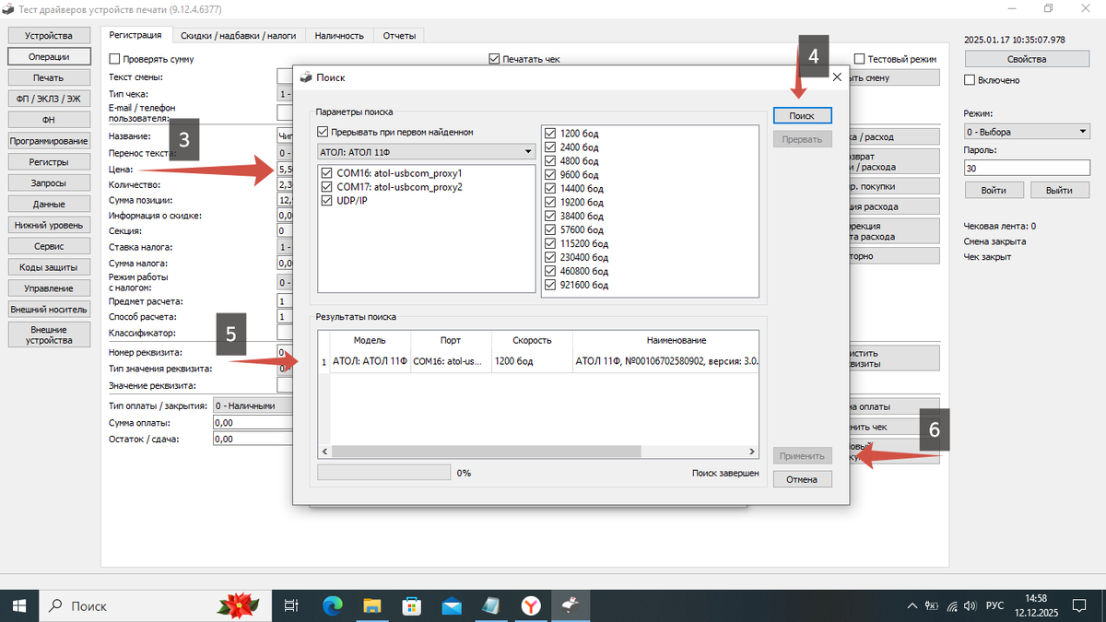The width and height of the screenshot is (1106, 622).
Task: Click the driver test app taskbar icon
Action: point(571,605)
